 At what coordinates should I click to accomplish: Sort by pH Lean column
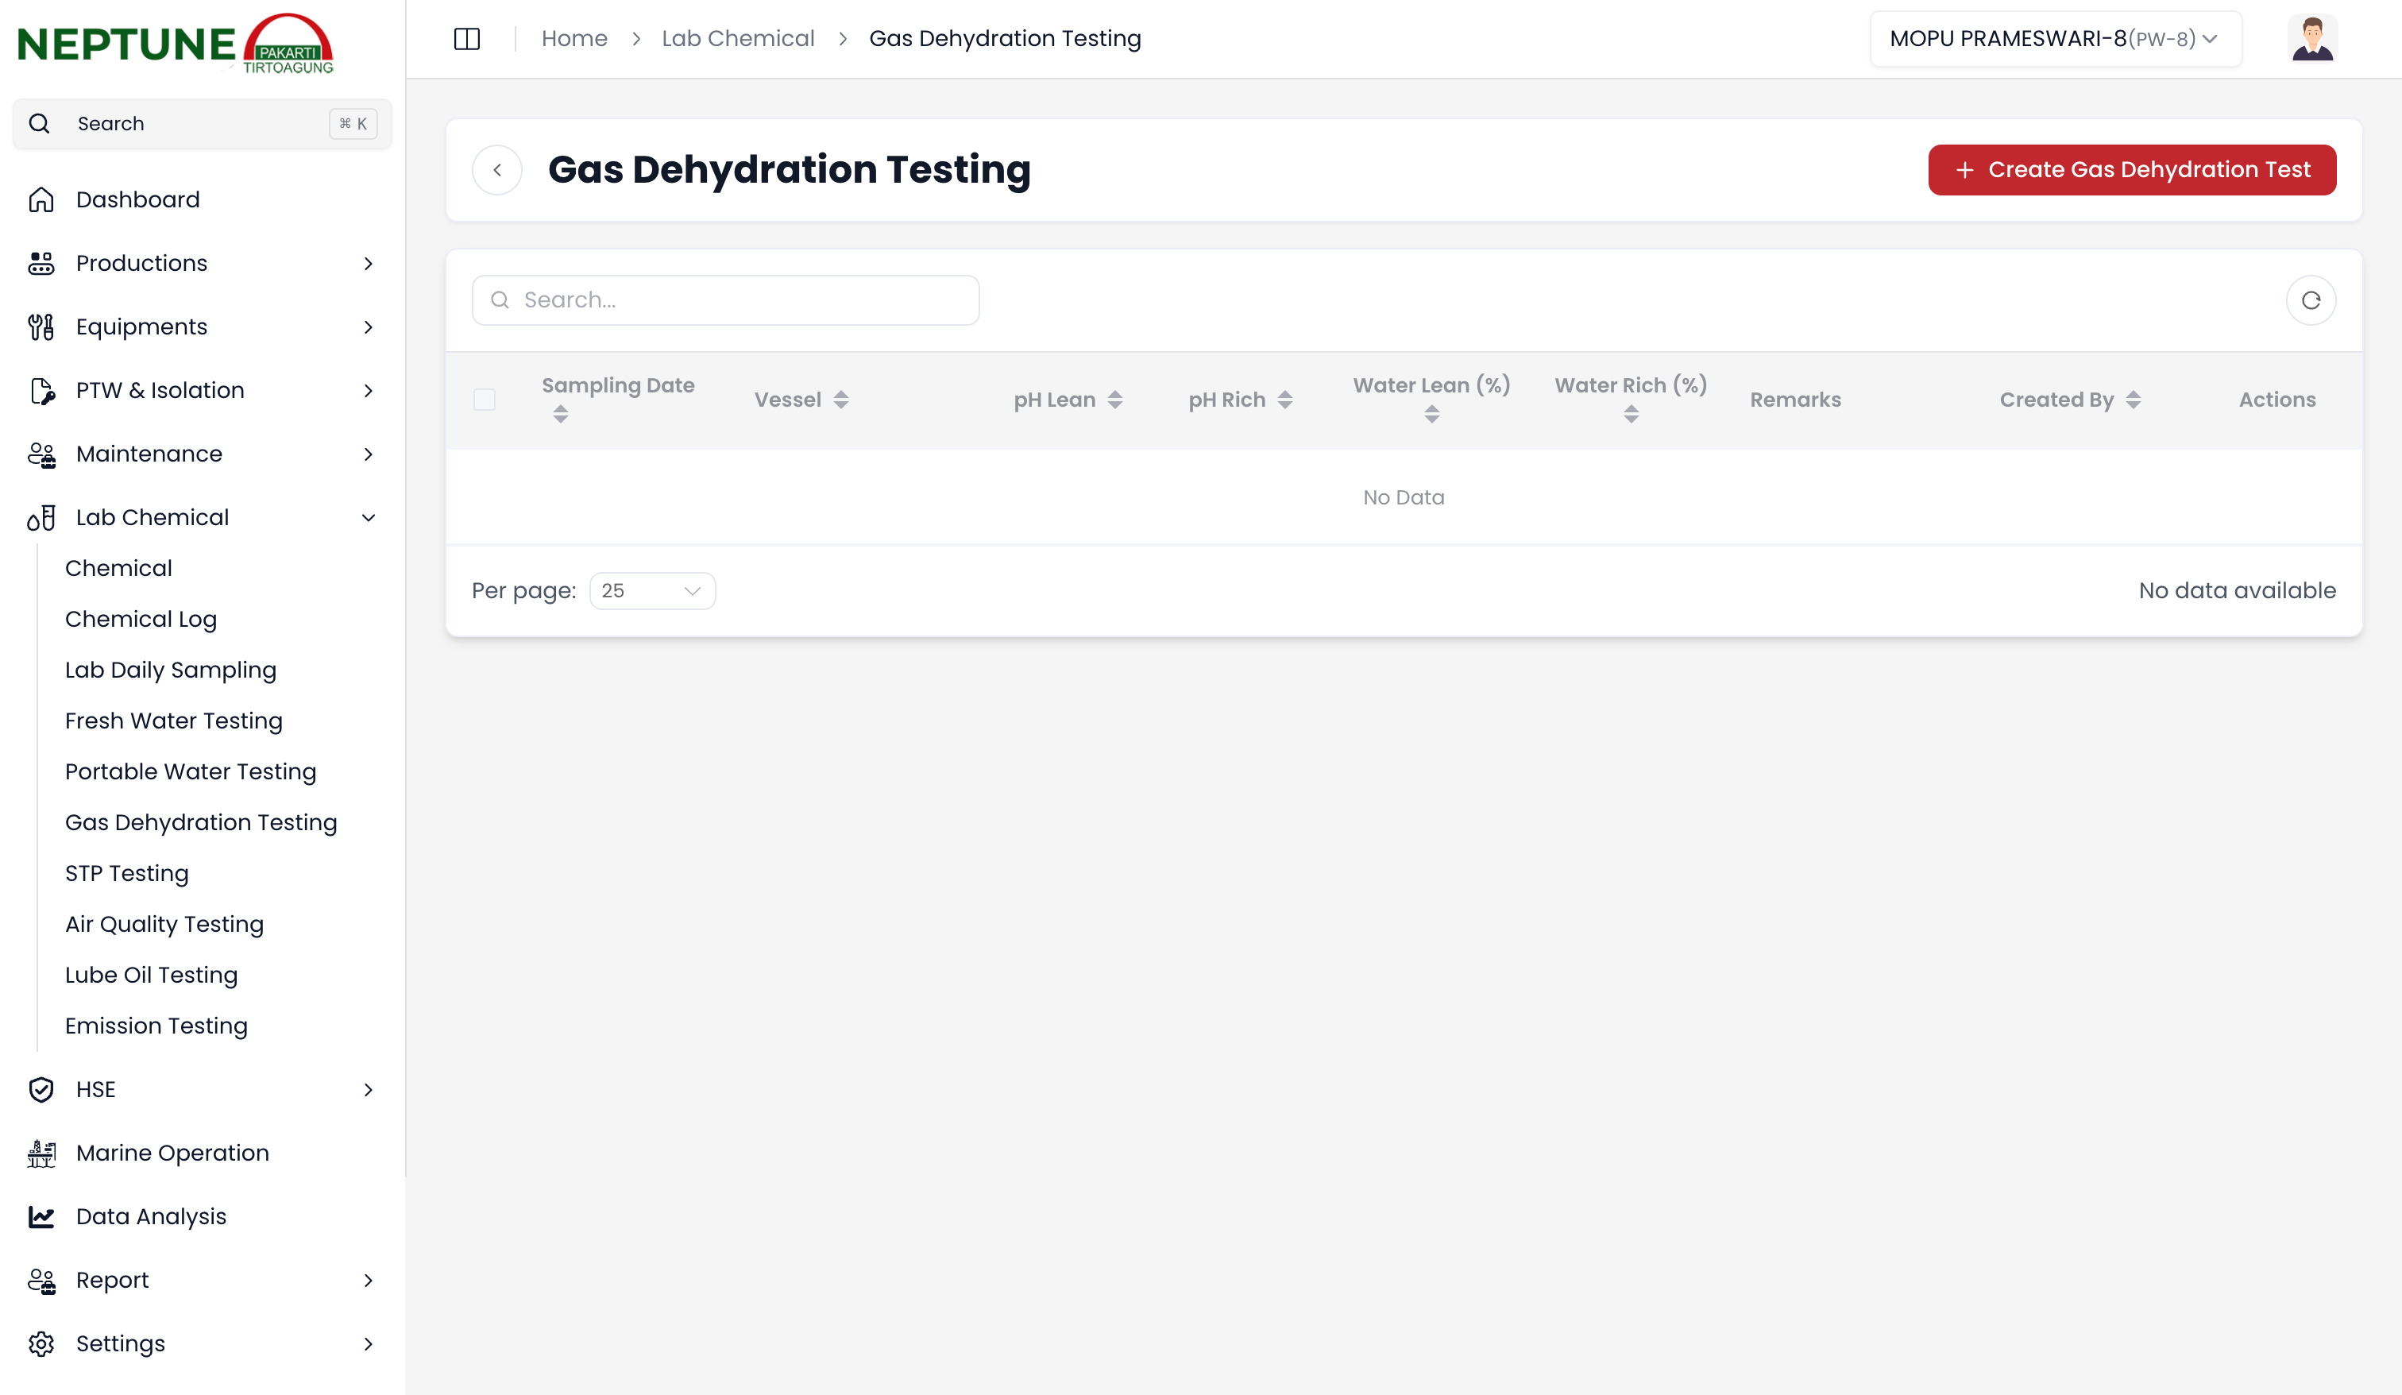tap(1117, 400)
